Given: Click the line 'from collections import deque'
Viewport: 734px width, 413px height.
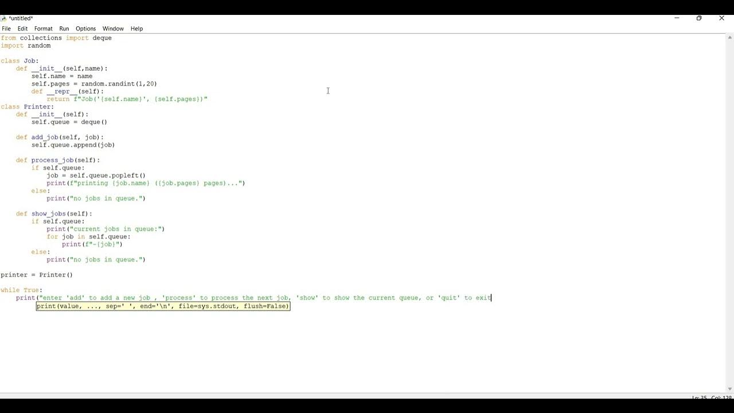Looking at the screenshot, I should pyautogui.click(x=56, y=38).
